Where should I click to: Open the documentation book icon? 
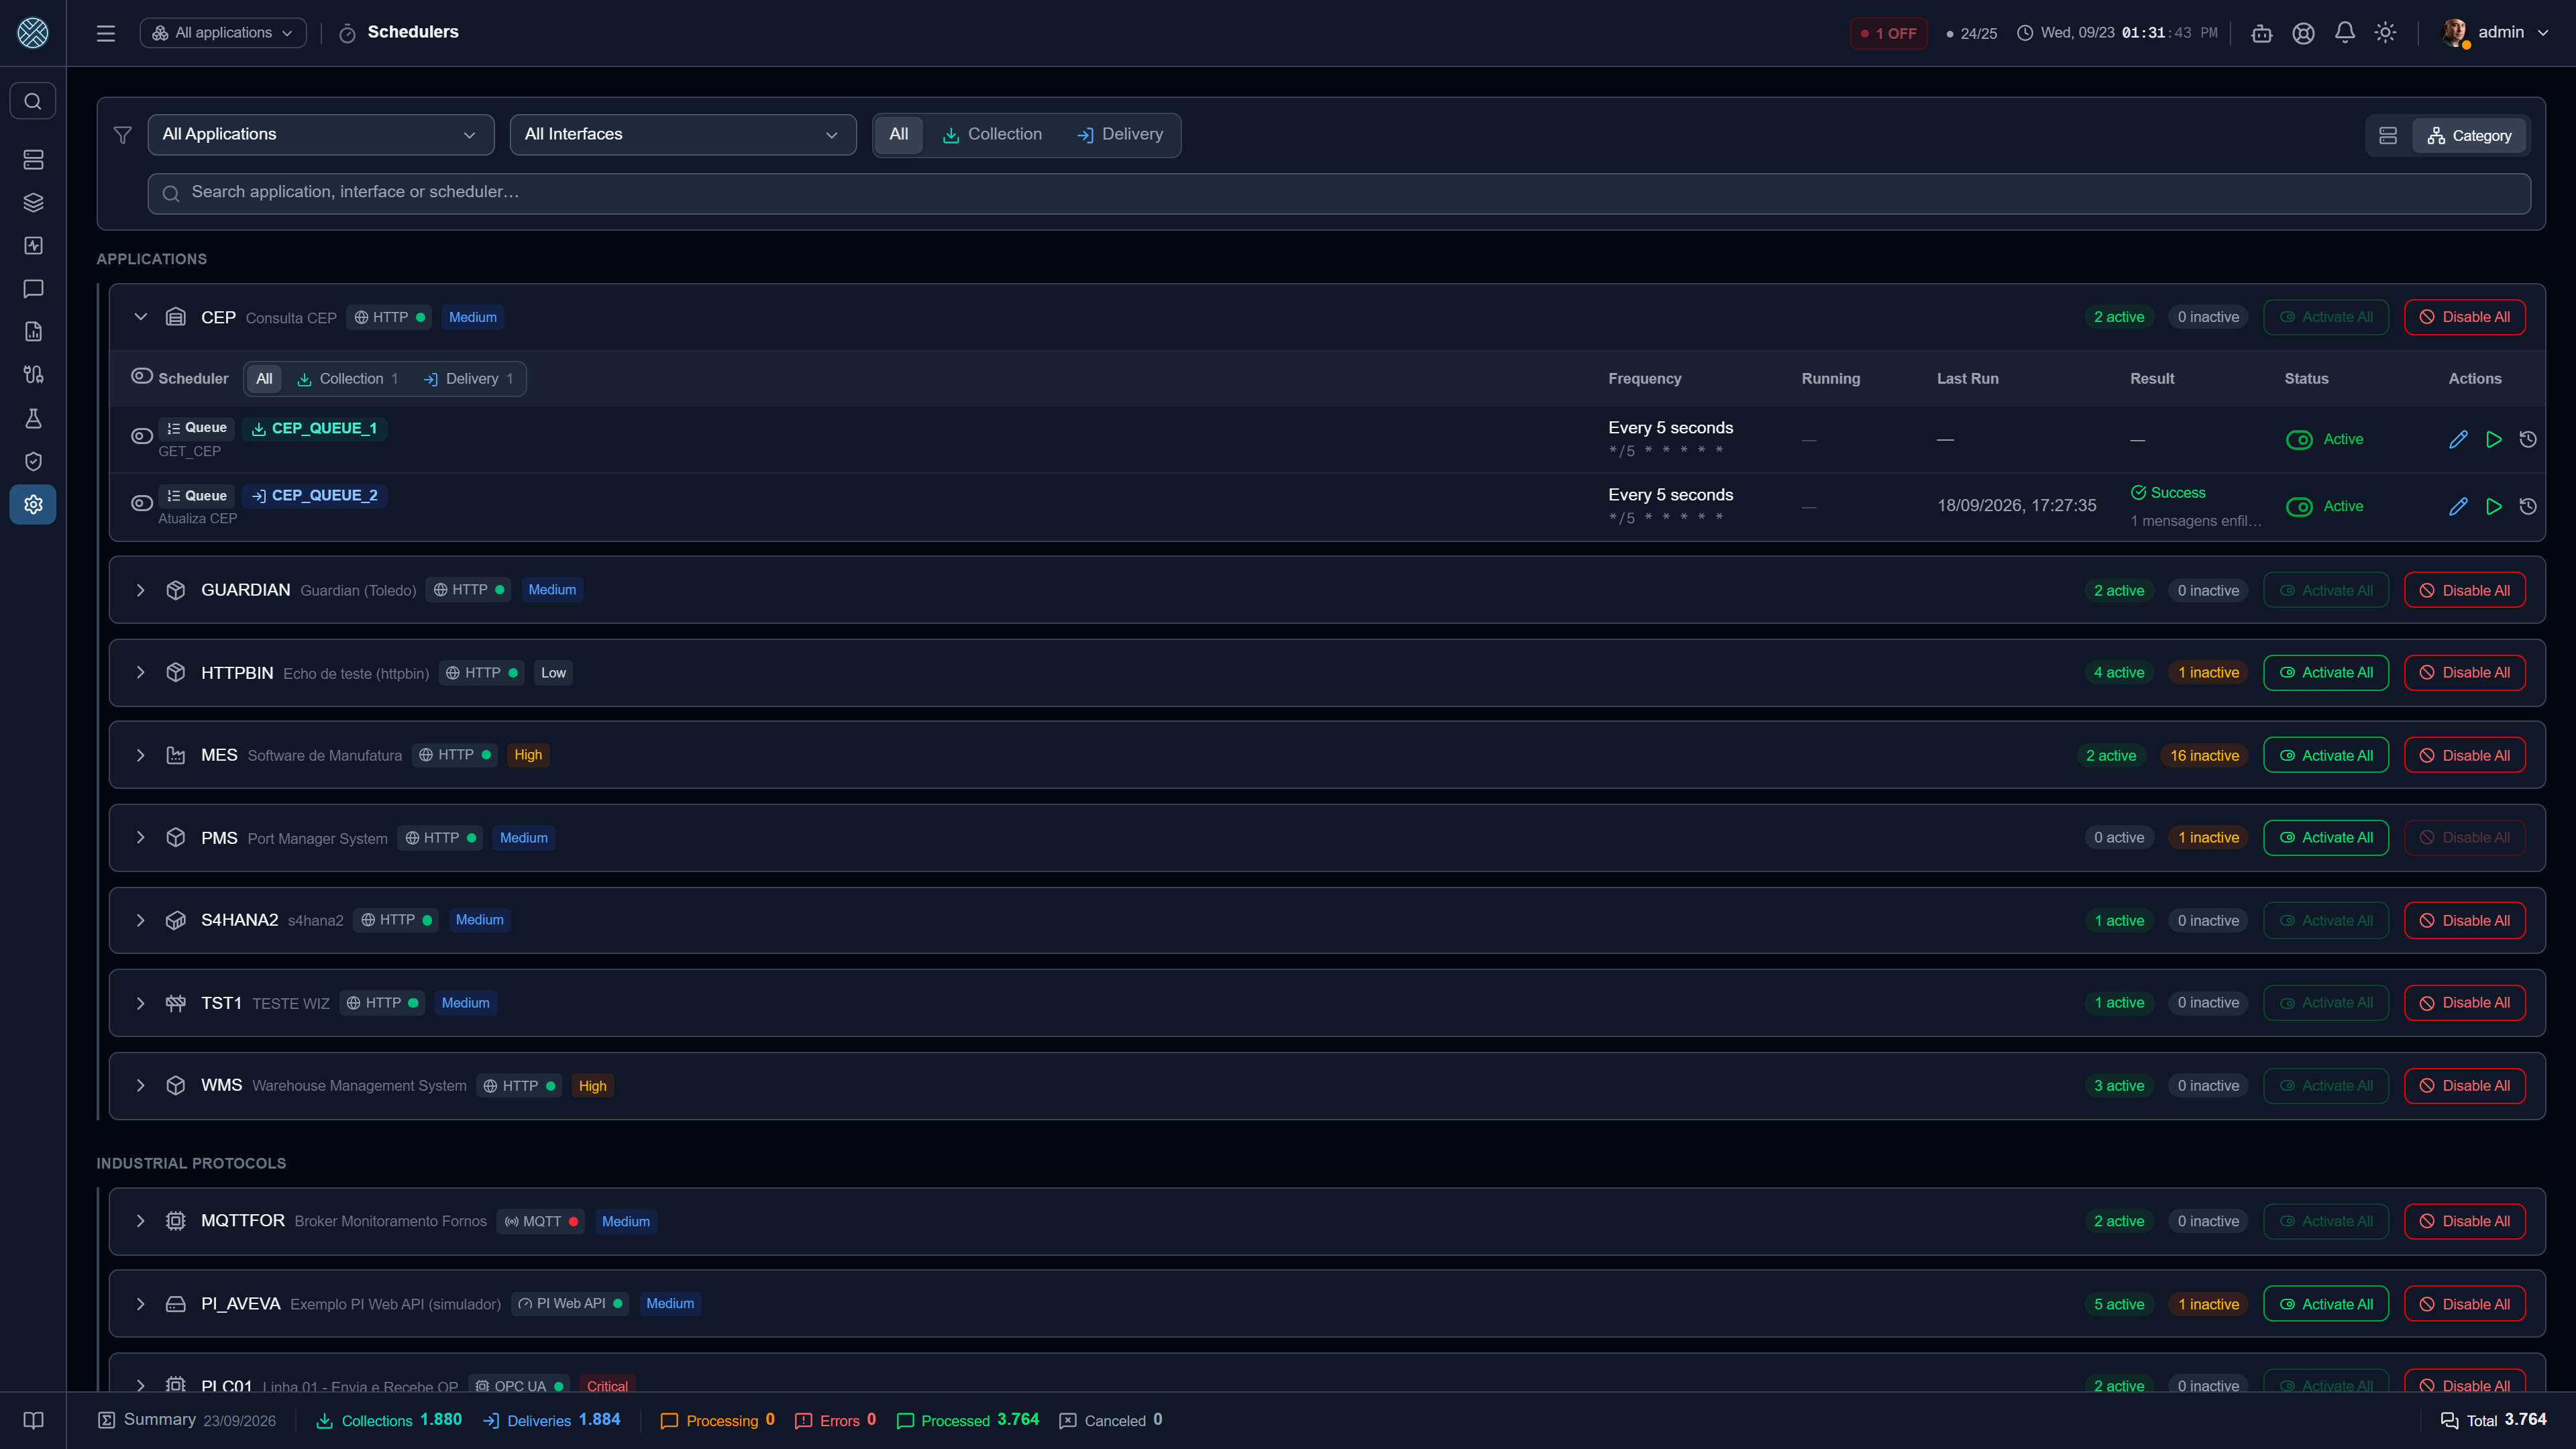(x=33, y=1420)
